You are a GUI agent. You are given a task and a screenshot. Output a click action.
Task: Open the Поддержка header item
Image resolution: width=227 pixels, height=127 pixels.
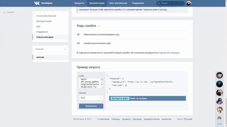tap(138, 3)
